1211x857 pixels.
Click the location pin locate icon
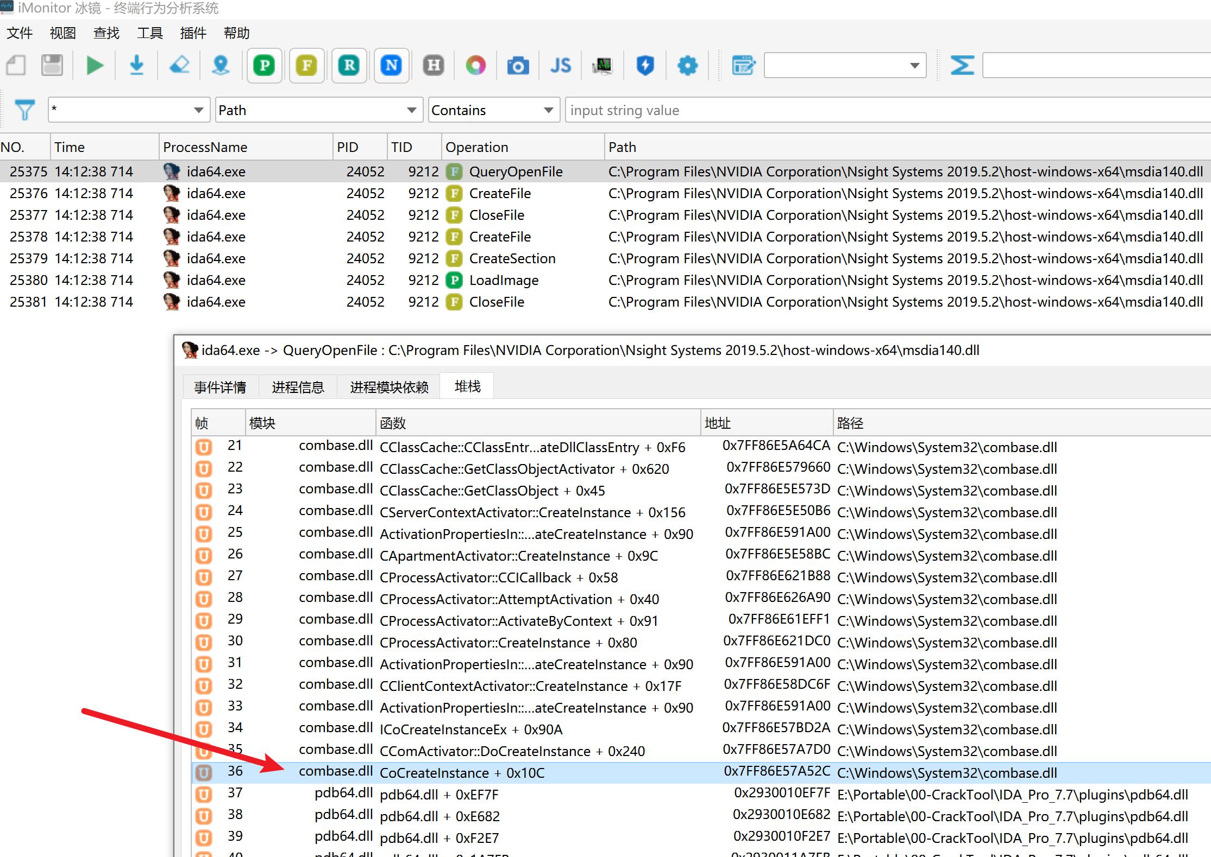(221, 66)
